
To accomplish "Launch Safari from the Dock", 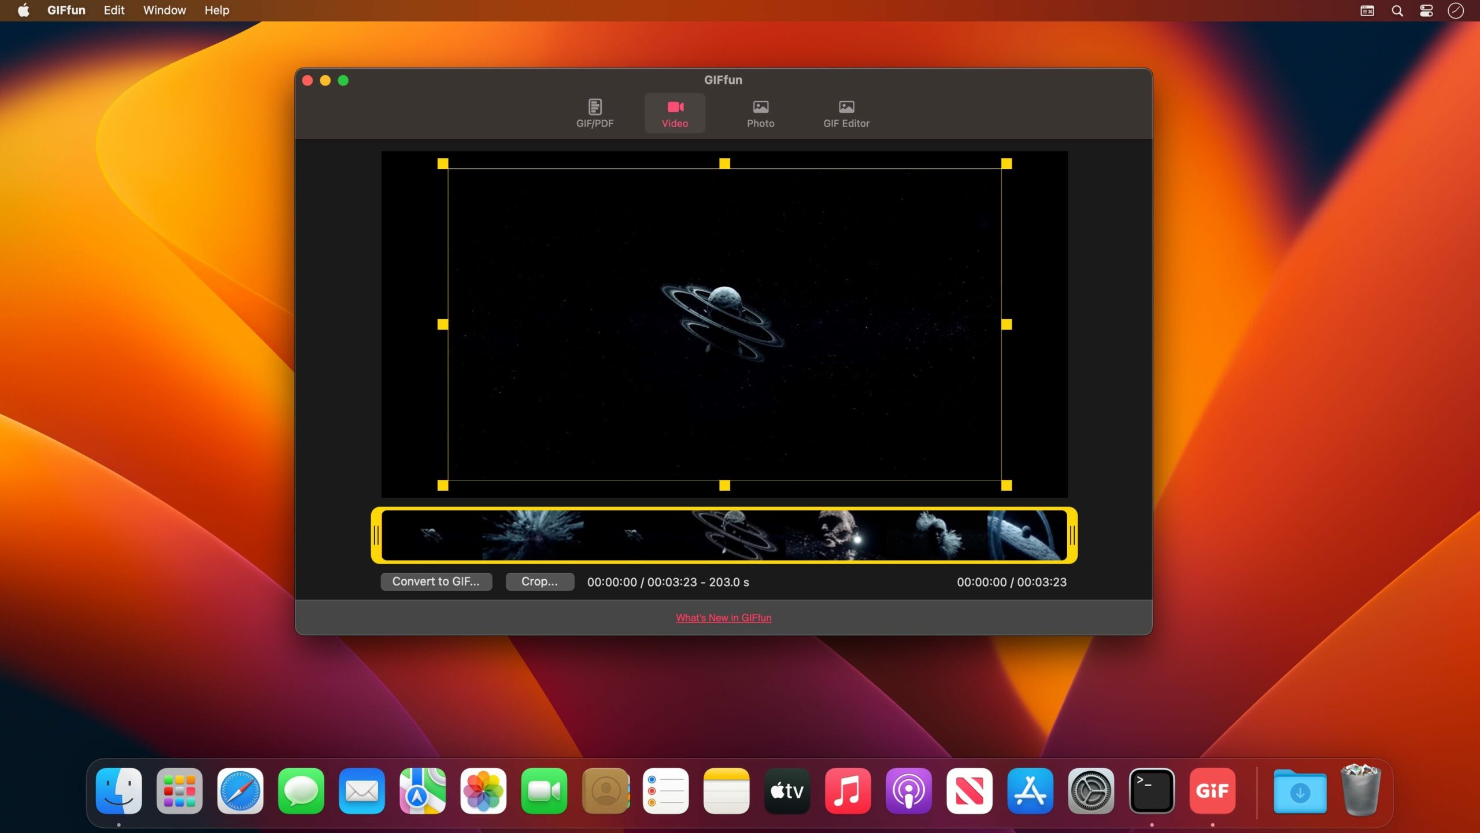I will tap(240, 791).
